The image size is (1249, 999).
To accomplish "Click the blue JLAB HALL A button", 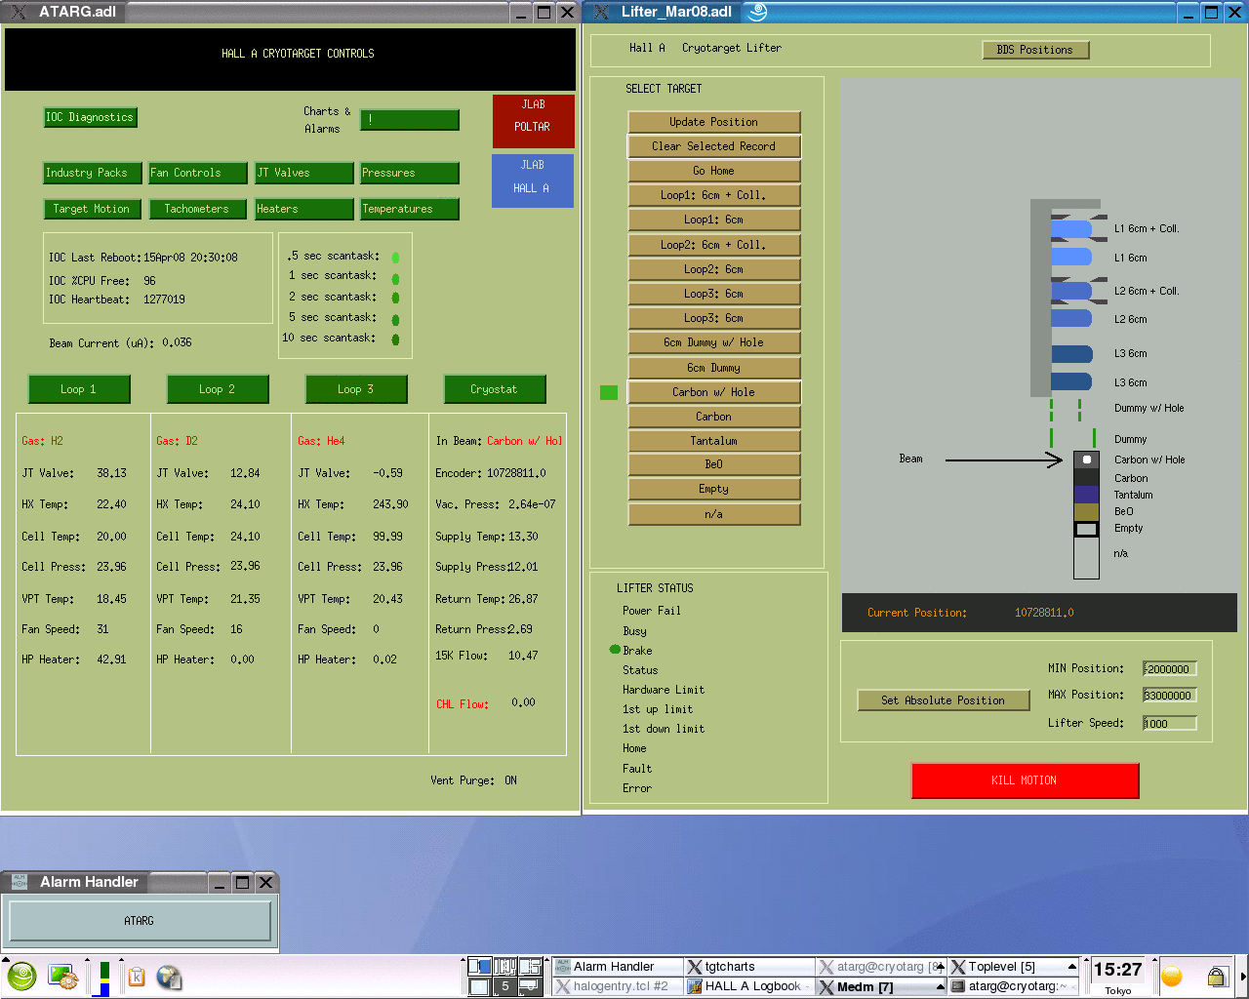I will pos(533,180).
